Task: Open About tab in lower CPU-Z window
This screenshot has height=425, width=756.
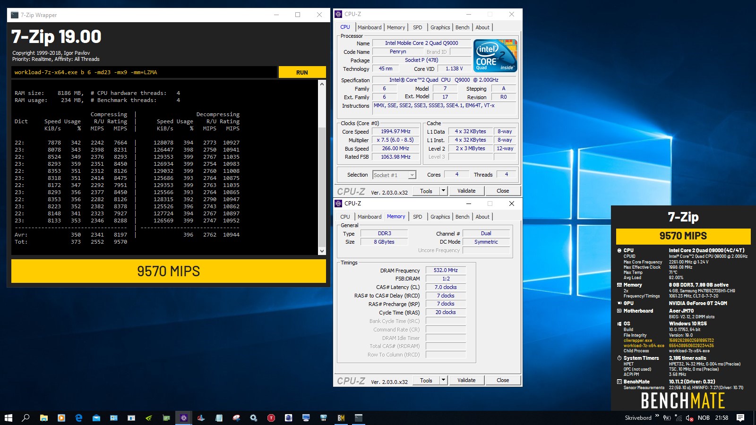Action: 482,217
